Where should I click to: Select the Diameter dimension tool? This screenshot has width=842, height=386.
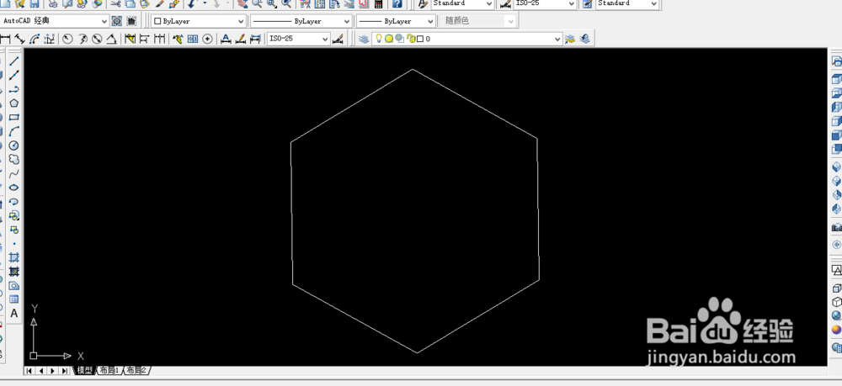click(x=97, y=39)
